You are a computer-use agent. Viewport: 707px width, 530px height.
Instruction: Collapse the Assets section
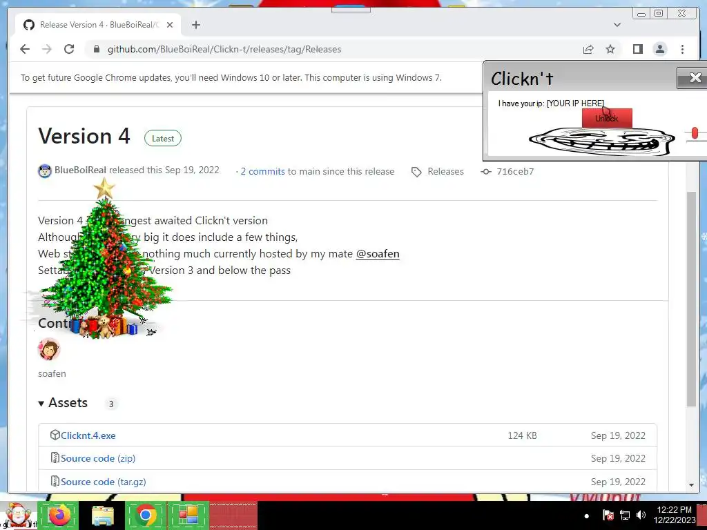pos(63,403)
